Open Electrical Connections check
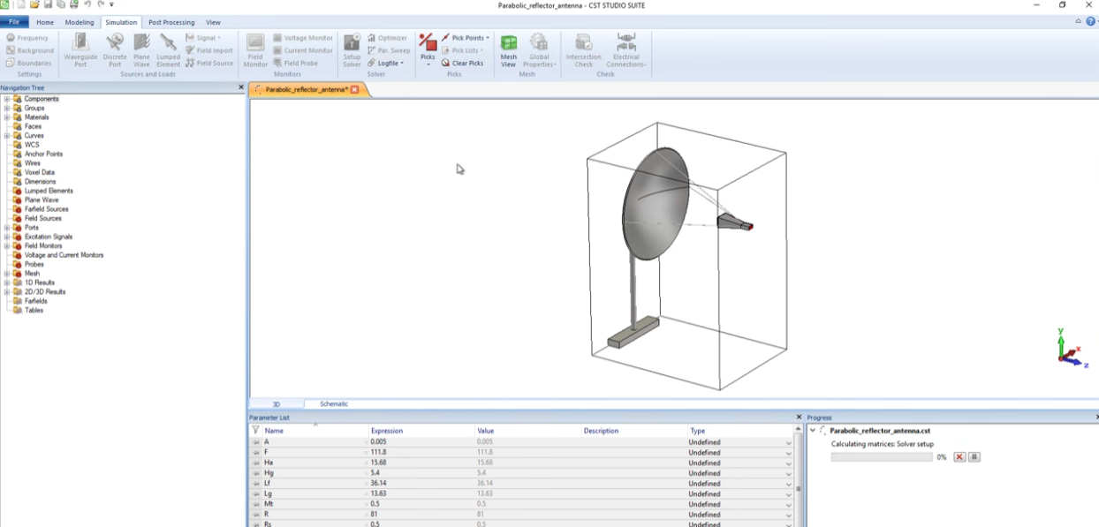The height and width of the screenshot is (527, 1099). click(626, 50)
